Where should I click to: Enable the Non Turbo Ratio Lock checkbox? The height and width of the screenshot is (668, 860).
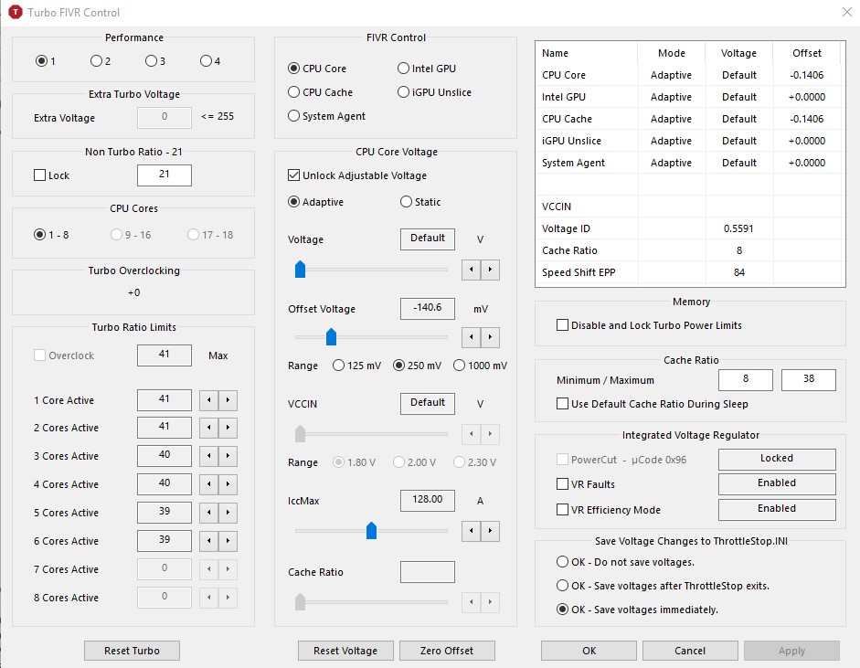39,175
